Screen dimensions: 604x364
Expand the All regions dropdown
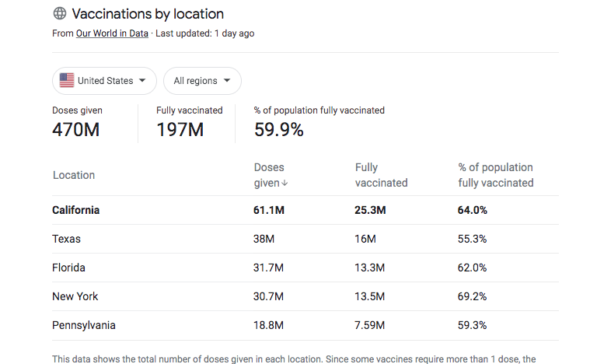pos(202,81)
